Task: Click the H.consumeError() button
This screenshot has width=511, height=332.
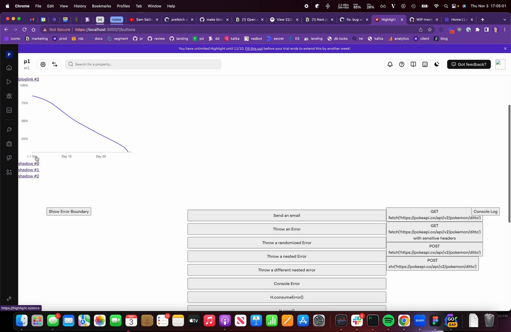Action: coord(287,297)
